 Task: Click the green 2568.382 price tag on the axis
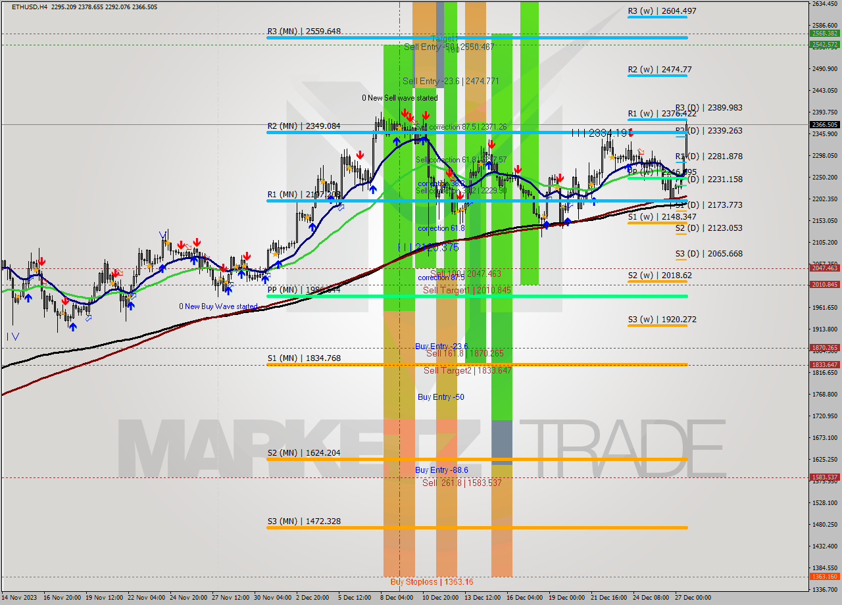[x=825, y=34]
